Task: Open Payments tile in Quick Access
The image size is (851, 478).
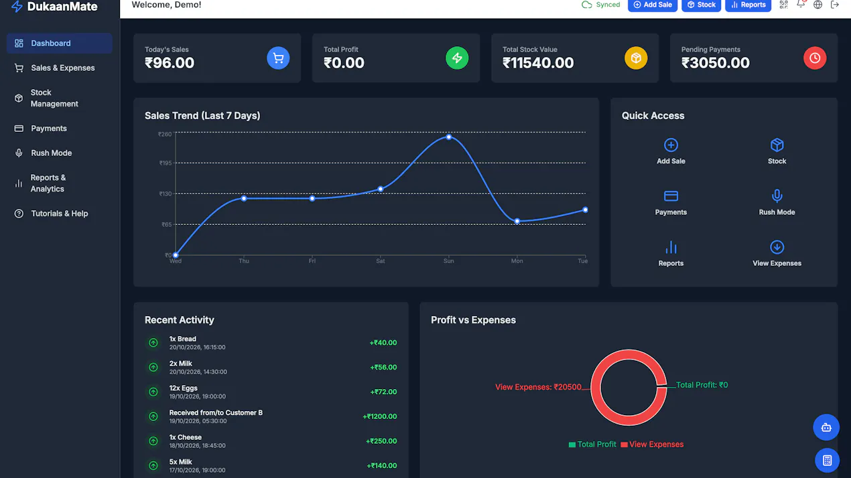Action: [671, 202]
